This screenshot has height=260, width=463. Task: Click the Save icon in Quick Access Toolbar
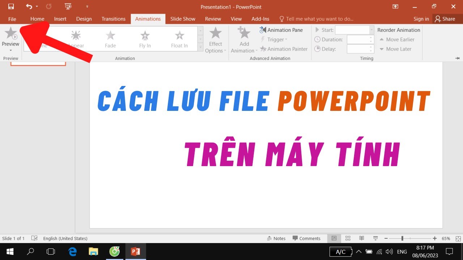tap(11, 6)
